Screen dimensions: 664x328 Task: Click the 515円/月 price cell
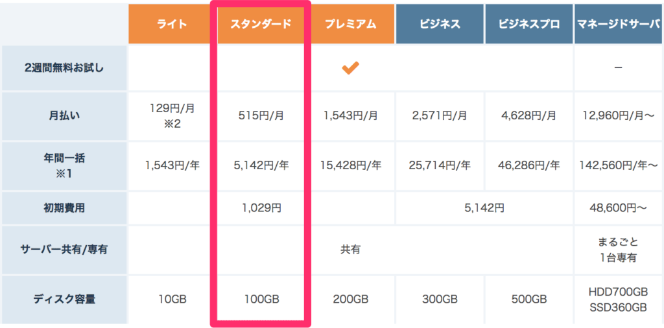(x=261, y=116)
